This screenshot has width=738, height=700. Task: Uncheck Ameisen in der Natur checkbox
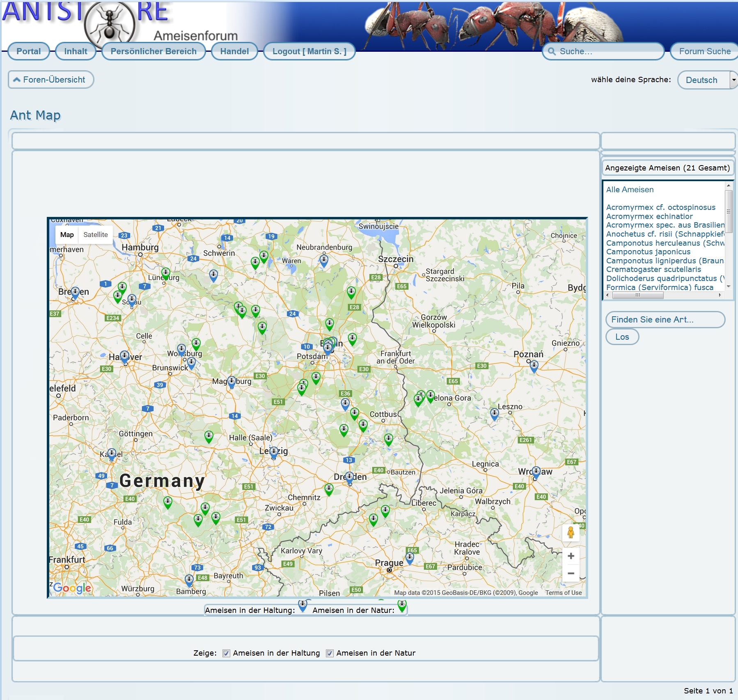click(330, 653)
